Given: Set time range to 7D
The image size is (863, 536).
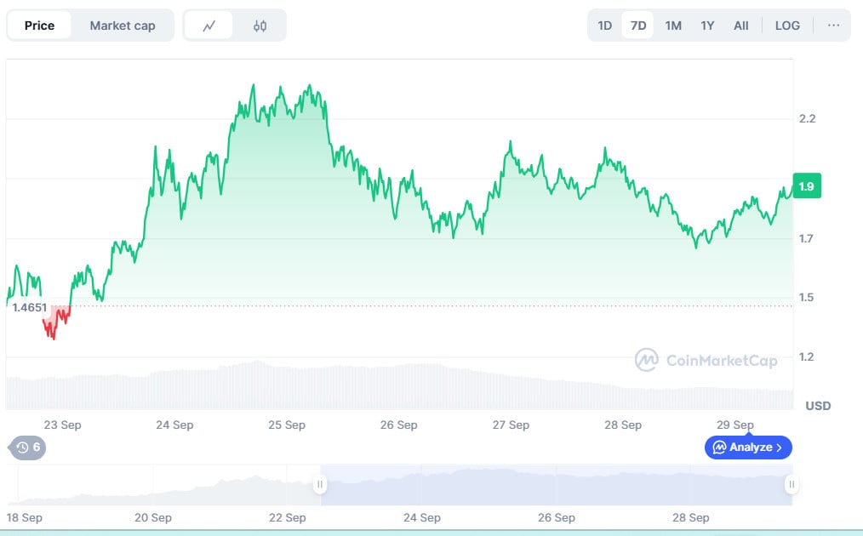Looking at the screenshot, I should click(x=637, y=26).
